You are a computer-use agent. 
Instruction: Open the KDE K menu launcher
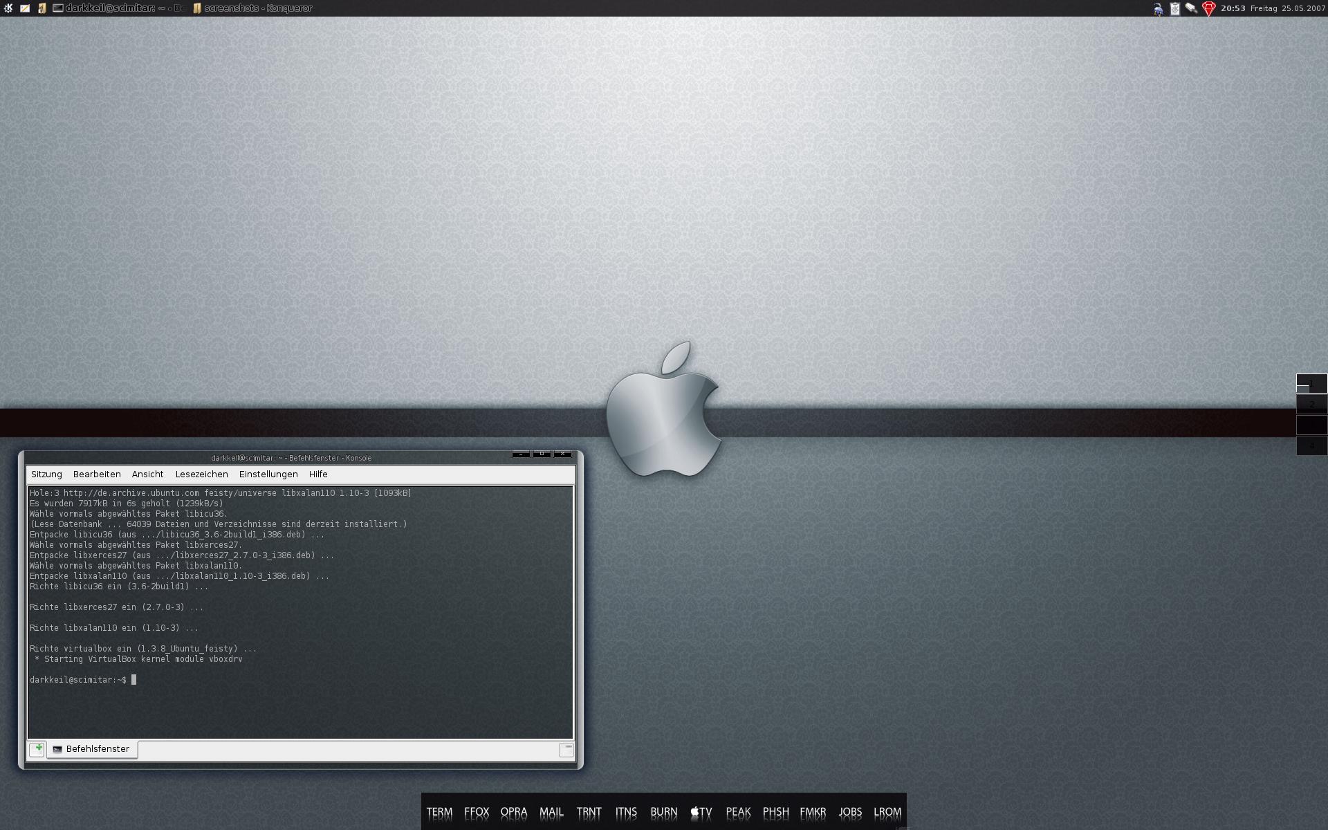pos(8,8)
